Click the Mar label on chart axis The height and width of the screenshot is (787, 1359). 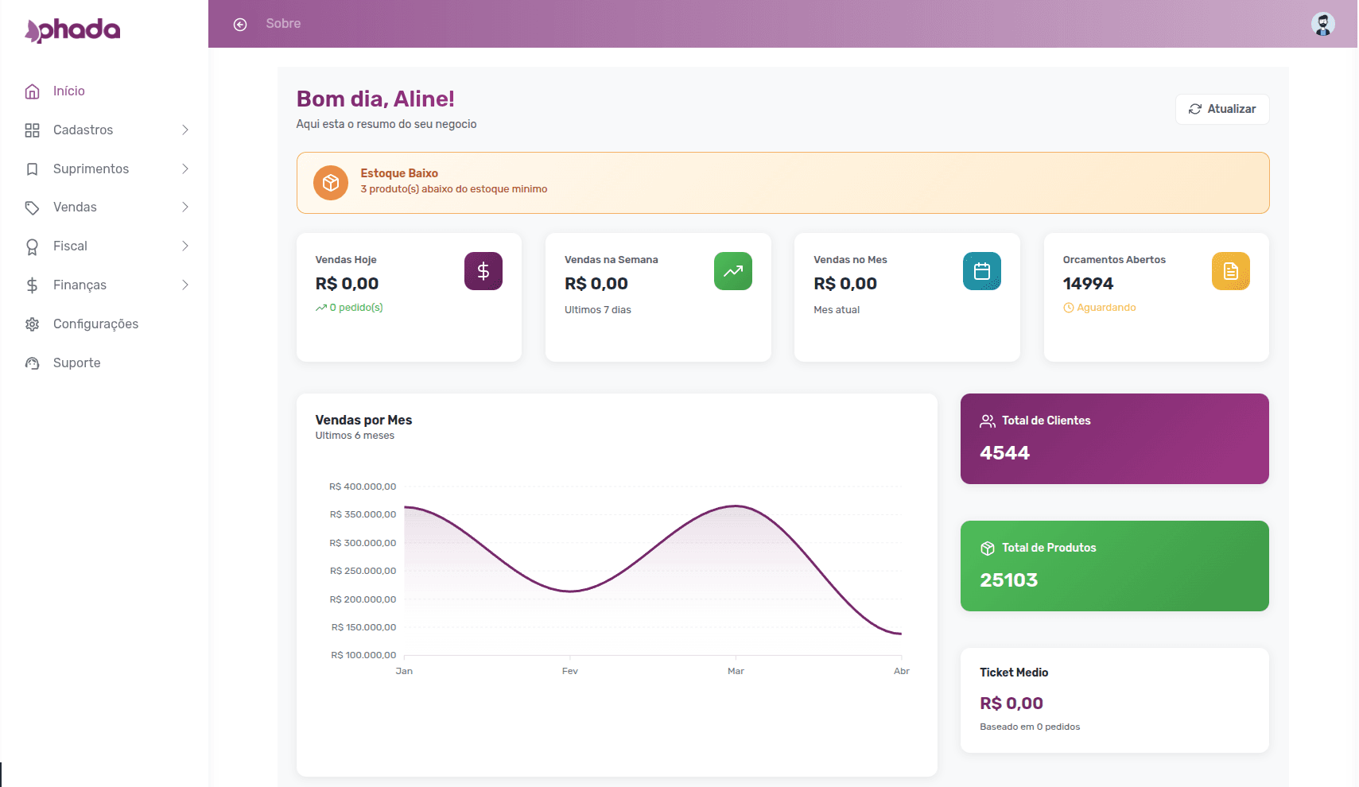click(x=736, y=672)
